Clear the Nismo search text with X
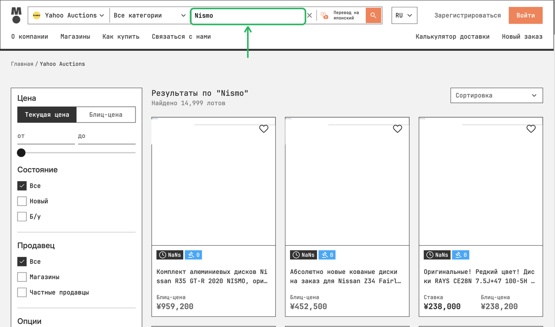555x327 pixels. click(309, 15)
